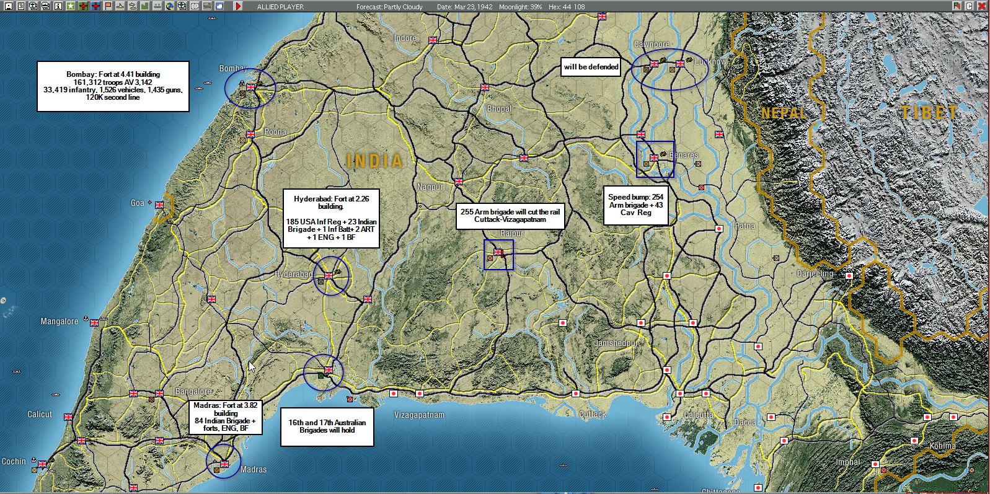The height and width of the screenshot is (494, 990).
Task: Click the 'Forecast: Partly Cloudy' status text
Action: [x=389, y=7]
